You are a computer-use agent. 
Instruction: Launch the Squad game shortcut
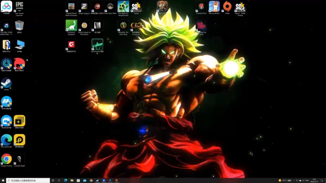[x=136, y=8]
